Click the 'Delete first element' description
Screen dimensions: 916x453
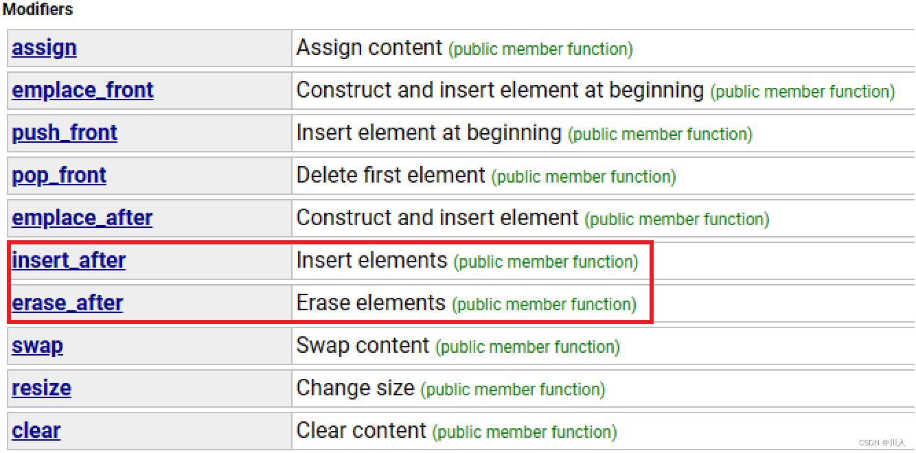tap(391, 176)
